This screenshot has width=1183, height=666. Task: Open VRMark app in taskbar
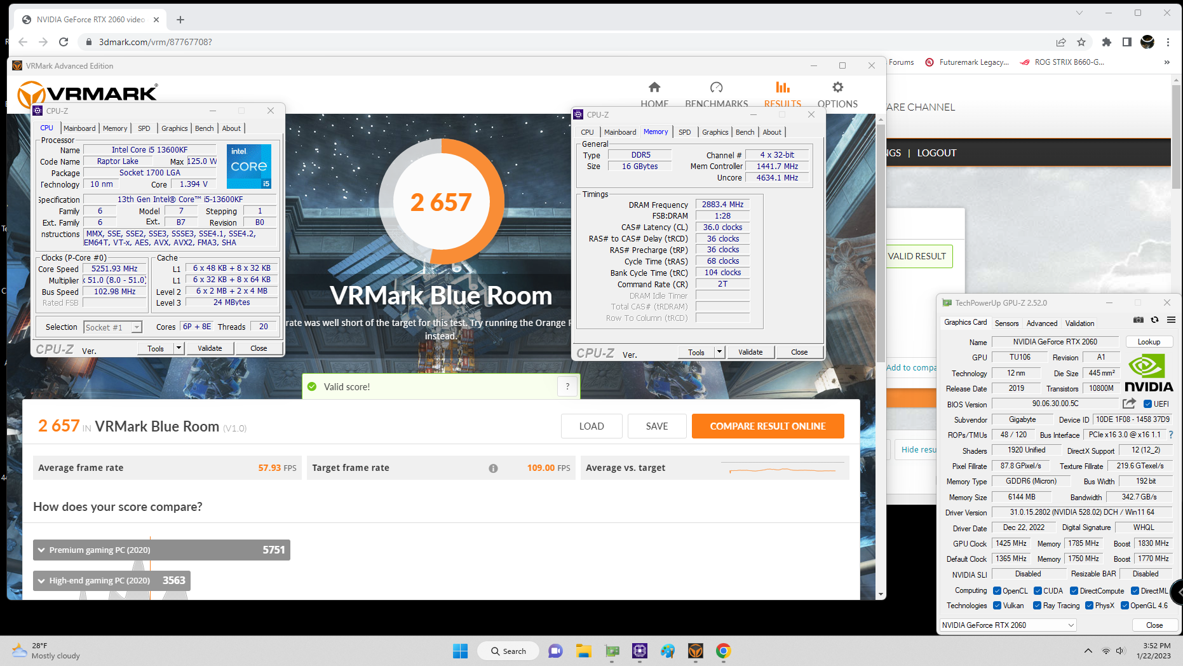[x=696, y=651]
